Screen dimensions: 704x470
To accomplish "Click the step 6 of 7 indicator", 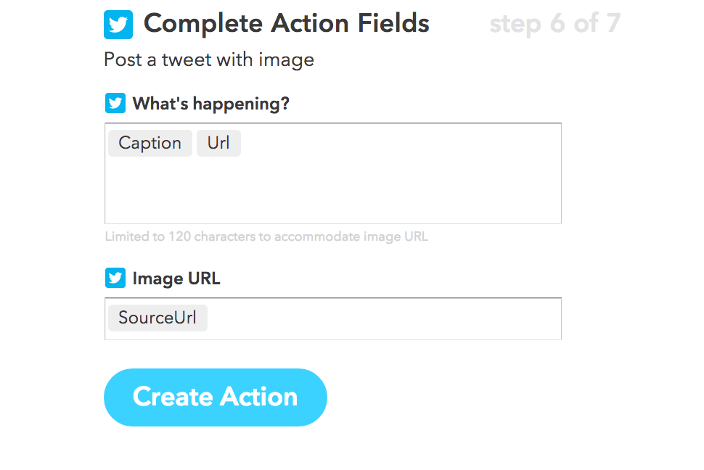I will (555, 23).
